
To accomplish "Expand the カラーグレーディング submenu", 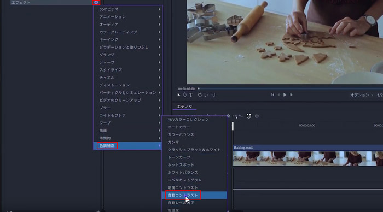I will pyautogui.click(x=127, y=32).
